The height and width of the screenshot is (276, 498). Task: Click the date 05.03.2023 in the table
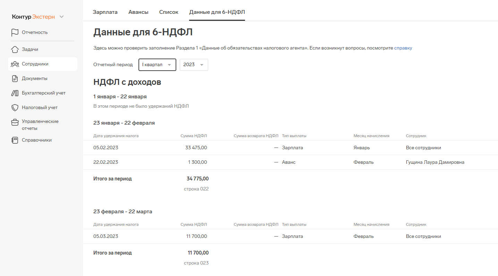[106, 237]
